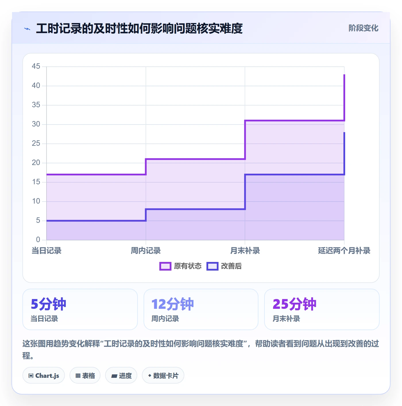
Task: Click the lightning icon beside the title
Action: pos(27,29)
